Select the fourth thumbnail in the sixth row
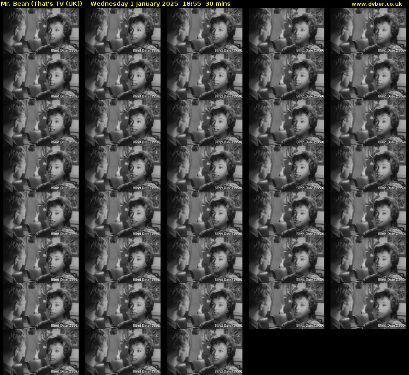This screenshot has height=375, width=409. tap(286, 260)
